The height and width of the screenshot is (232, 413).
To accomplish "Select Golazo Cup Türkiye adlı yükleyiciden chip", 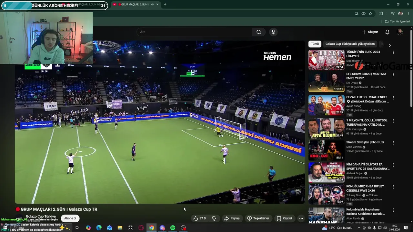I will (x=350, y=44).
